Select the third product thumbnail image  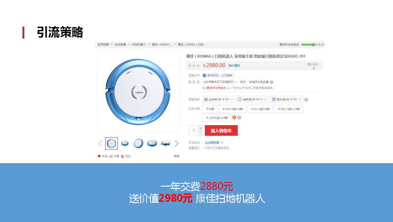[x=138, y=143]
